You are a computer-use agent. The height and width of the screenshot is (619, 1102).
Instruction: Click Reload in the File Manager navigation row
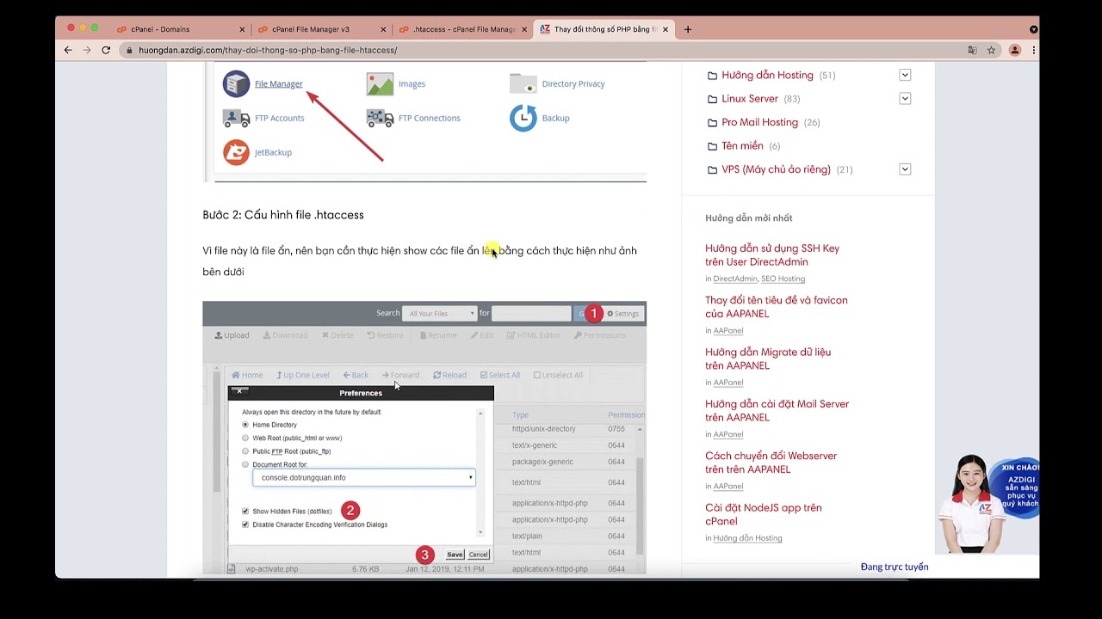[x=449, y=375]
